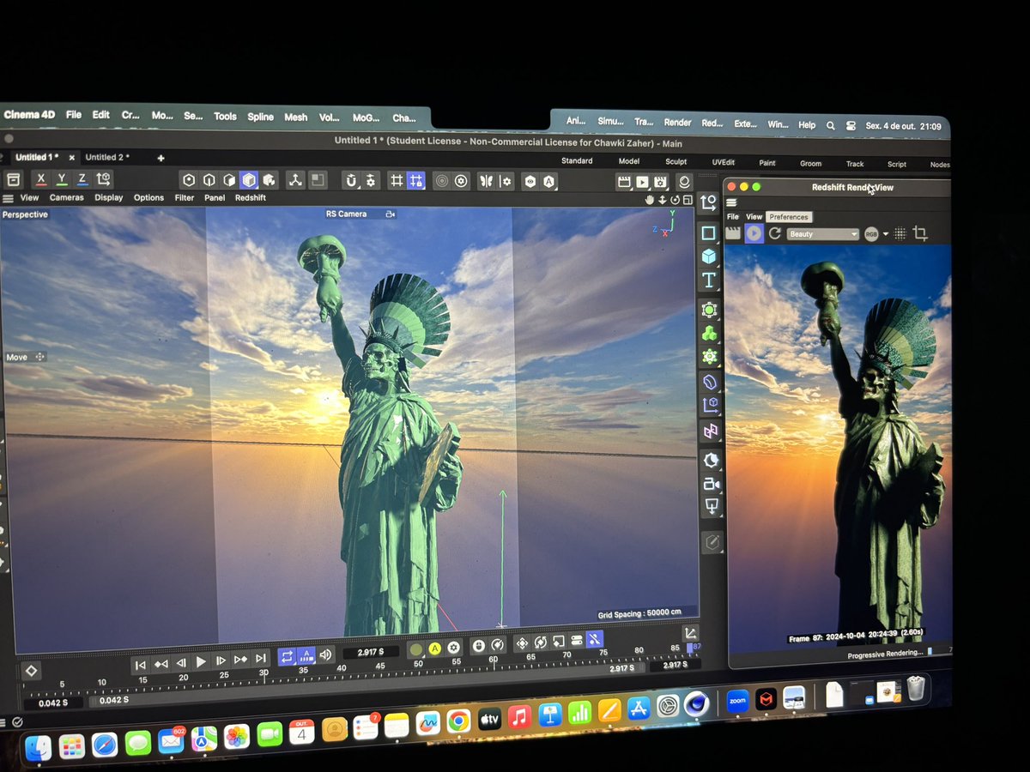Toggle Enable Snap magnet icon
This screenshot has height=772, width=1030.
tap(351, 181)
